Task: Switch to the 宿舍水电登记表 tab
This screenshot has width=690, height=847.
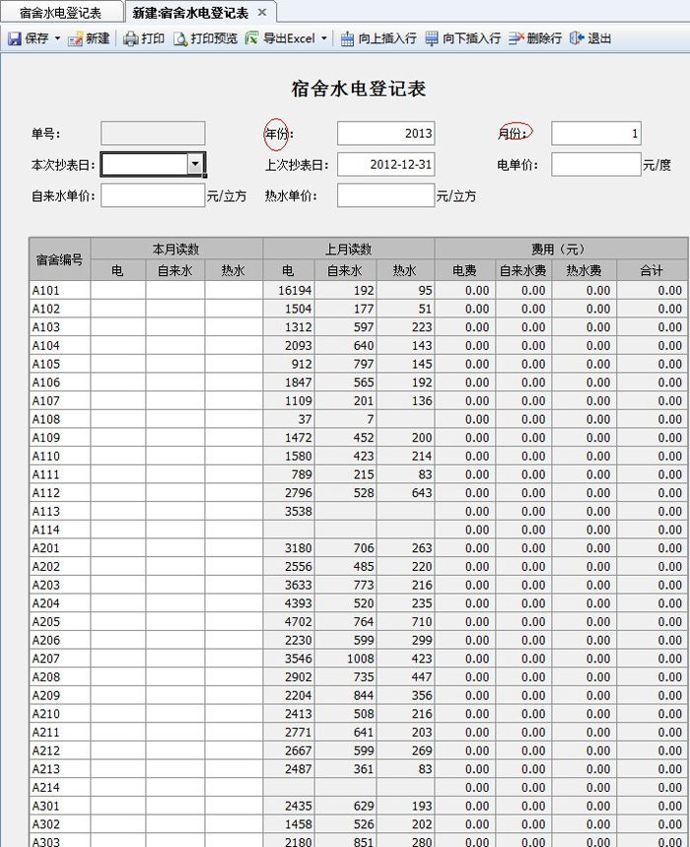Action: coord(61,12)
